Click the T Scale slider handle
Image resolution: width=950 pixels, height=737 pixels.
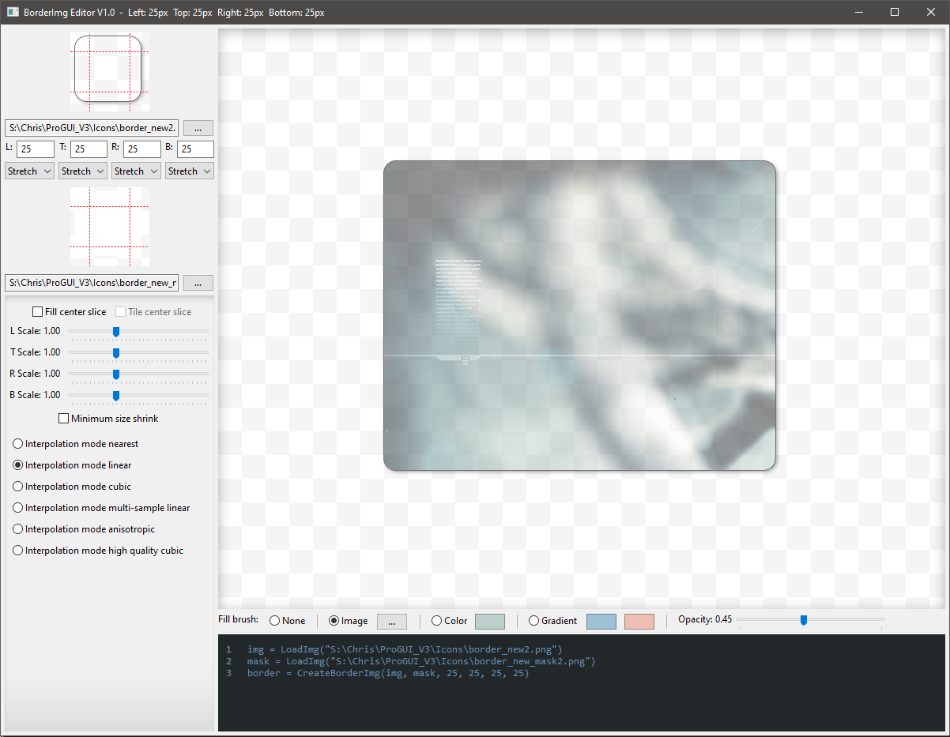tap(116, 352)
